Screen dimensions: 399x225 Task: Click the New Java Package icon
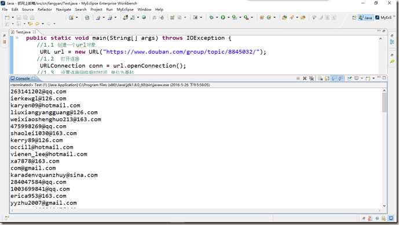[262, 17]
